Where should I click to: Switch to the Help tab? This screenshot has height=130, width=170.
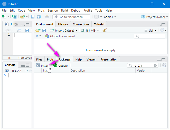79,59
